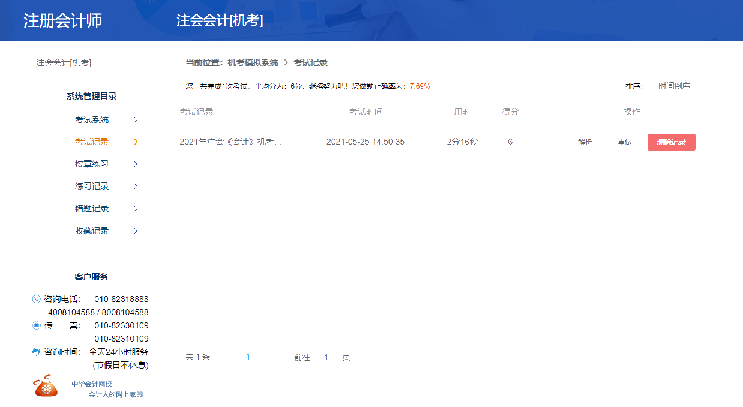Click the red telephone logo graphic
743x407 pixels.
(x=44, y=386)
